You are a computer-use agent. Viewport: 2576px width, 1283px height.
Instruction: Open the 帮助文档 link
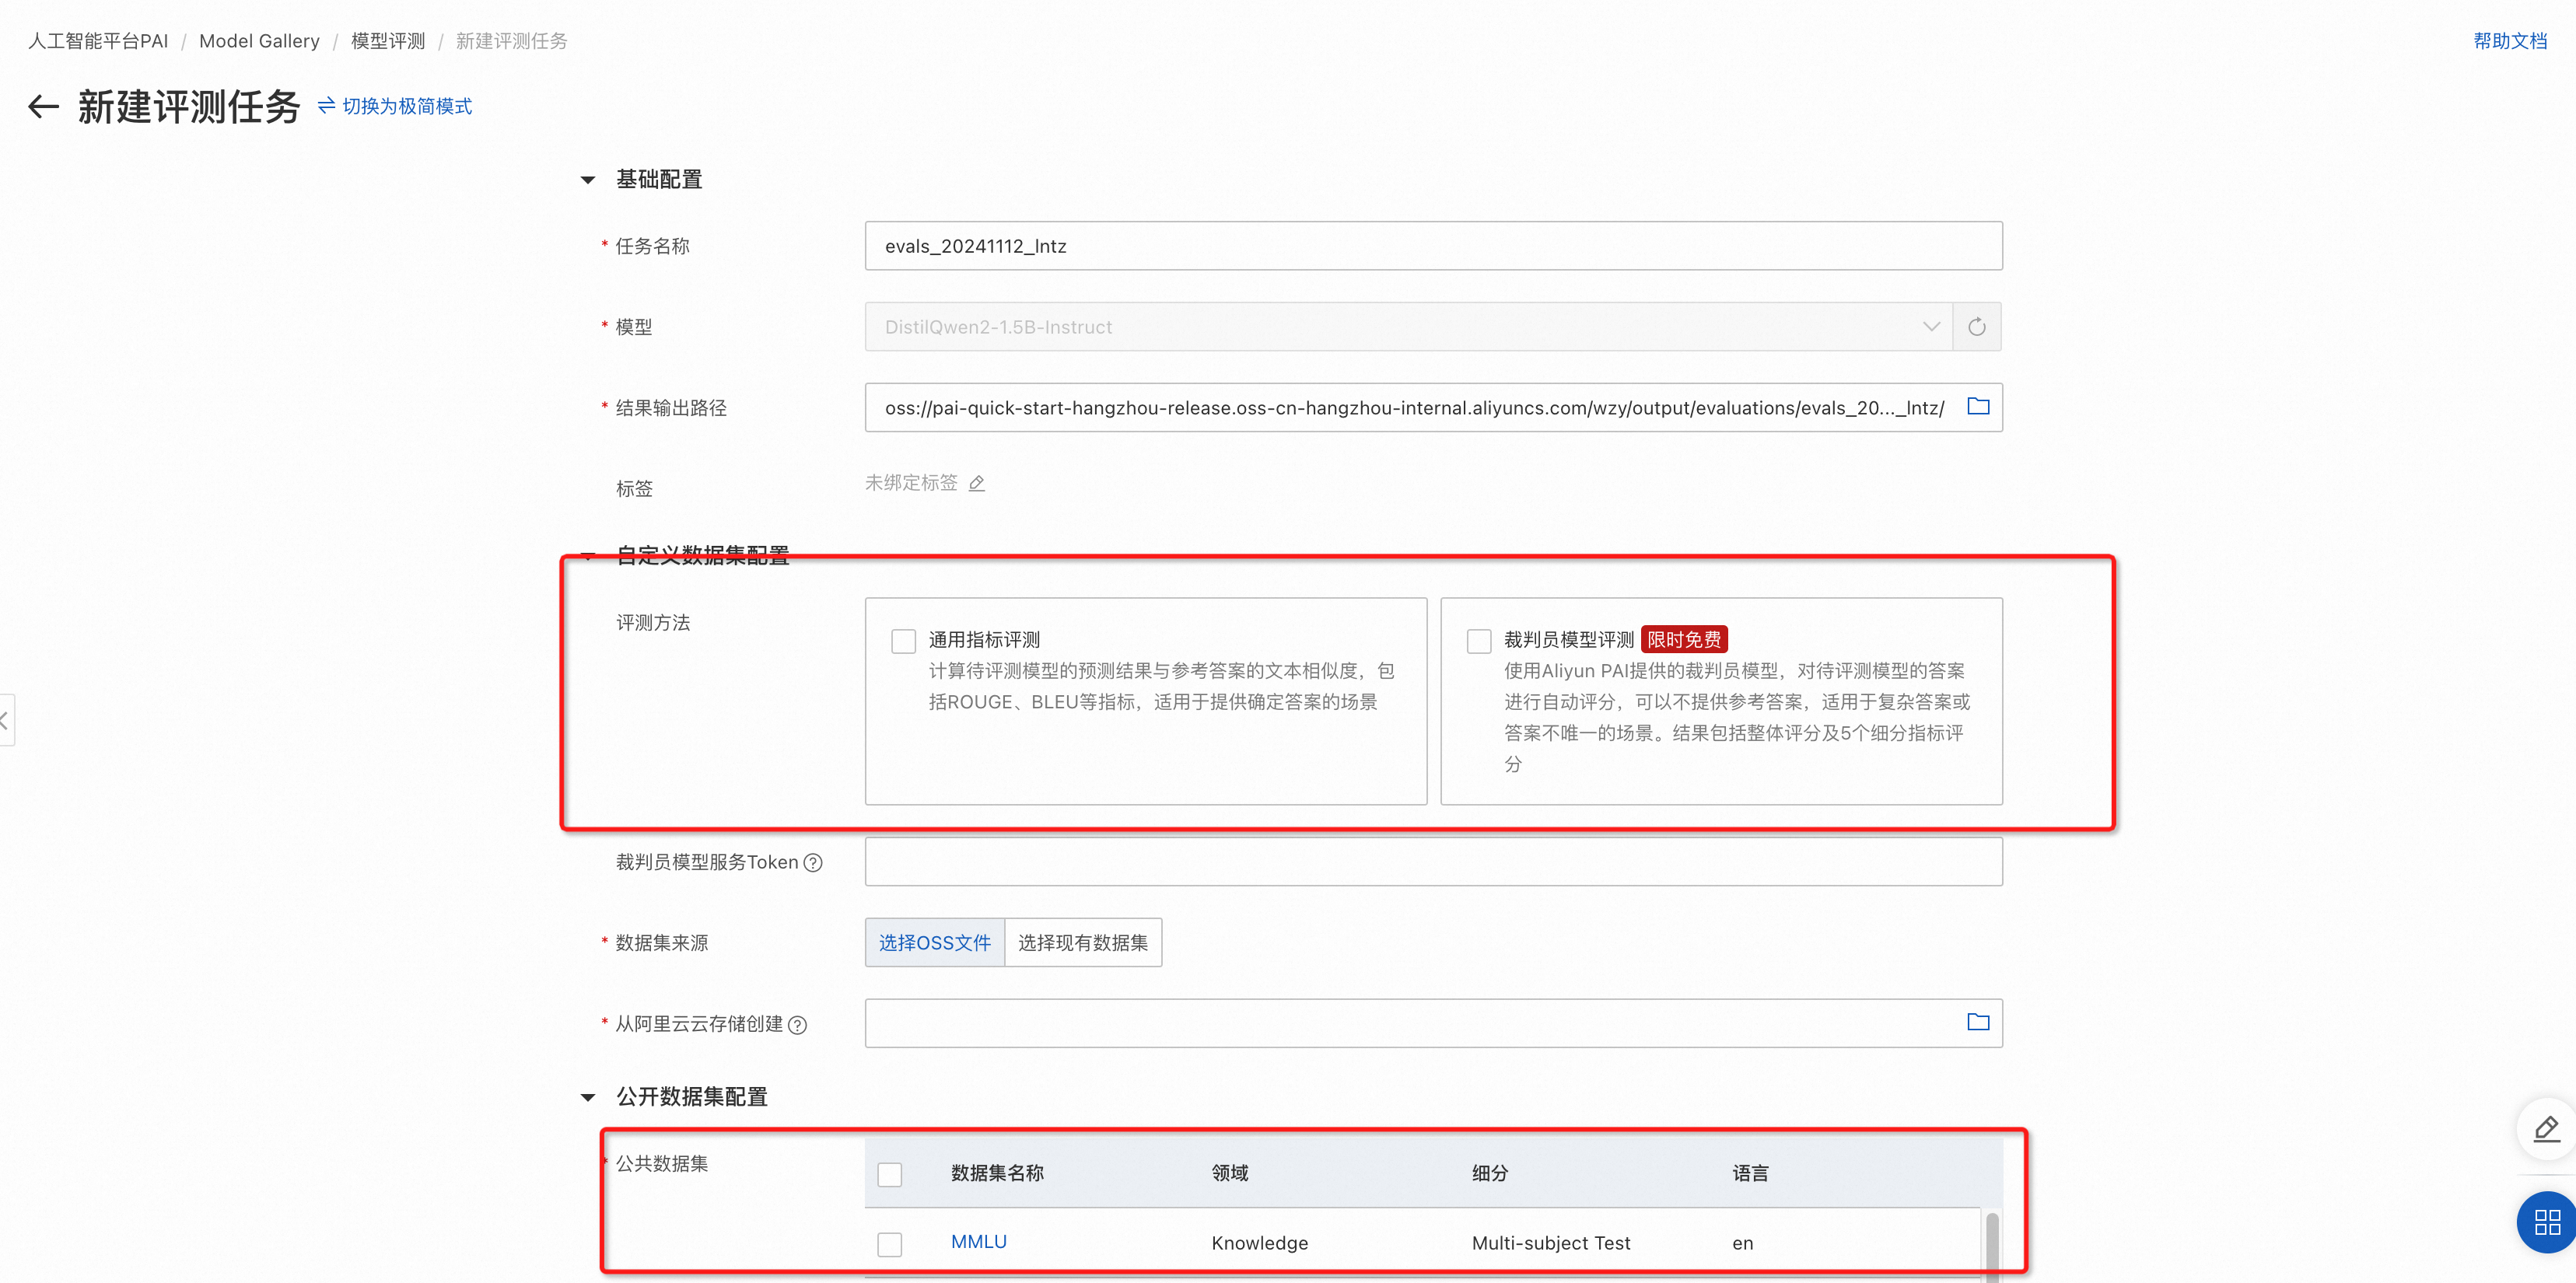click(2509, 41)
